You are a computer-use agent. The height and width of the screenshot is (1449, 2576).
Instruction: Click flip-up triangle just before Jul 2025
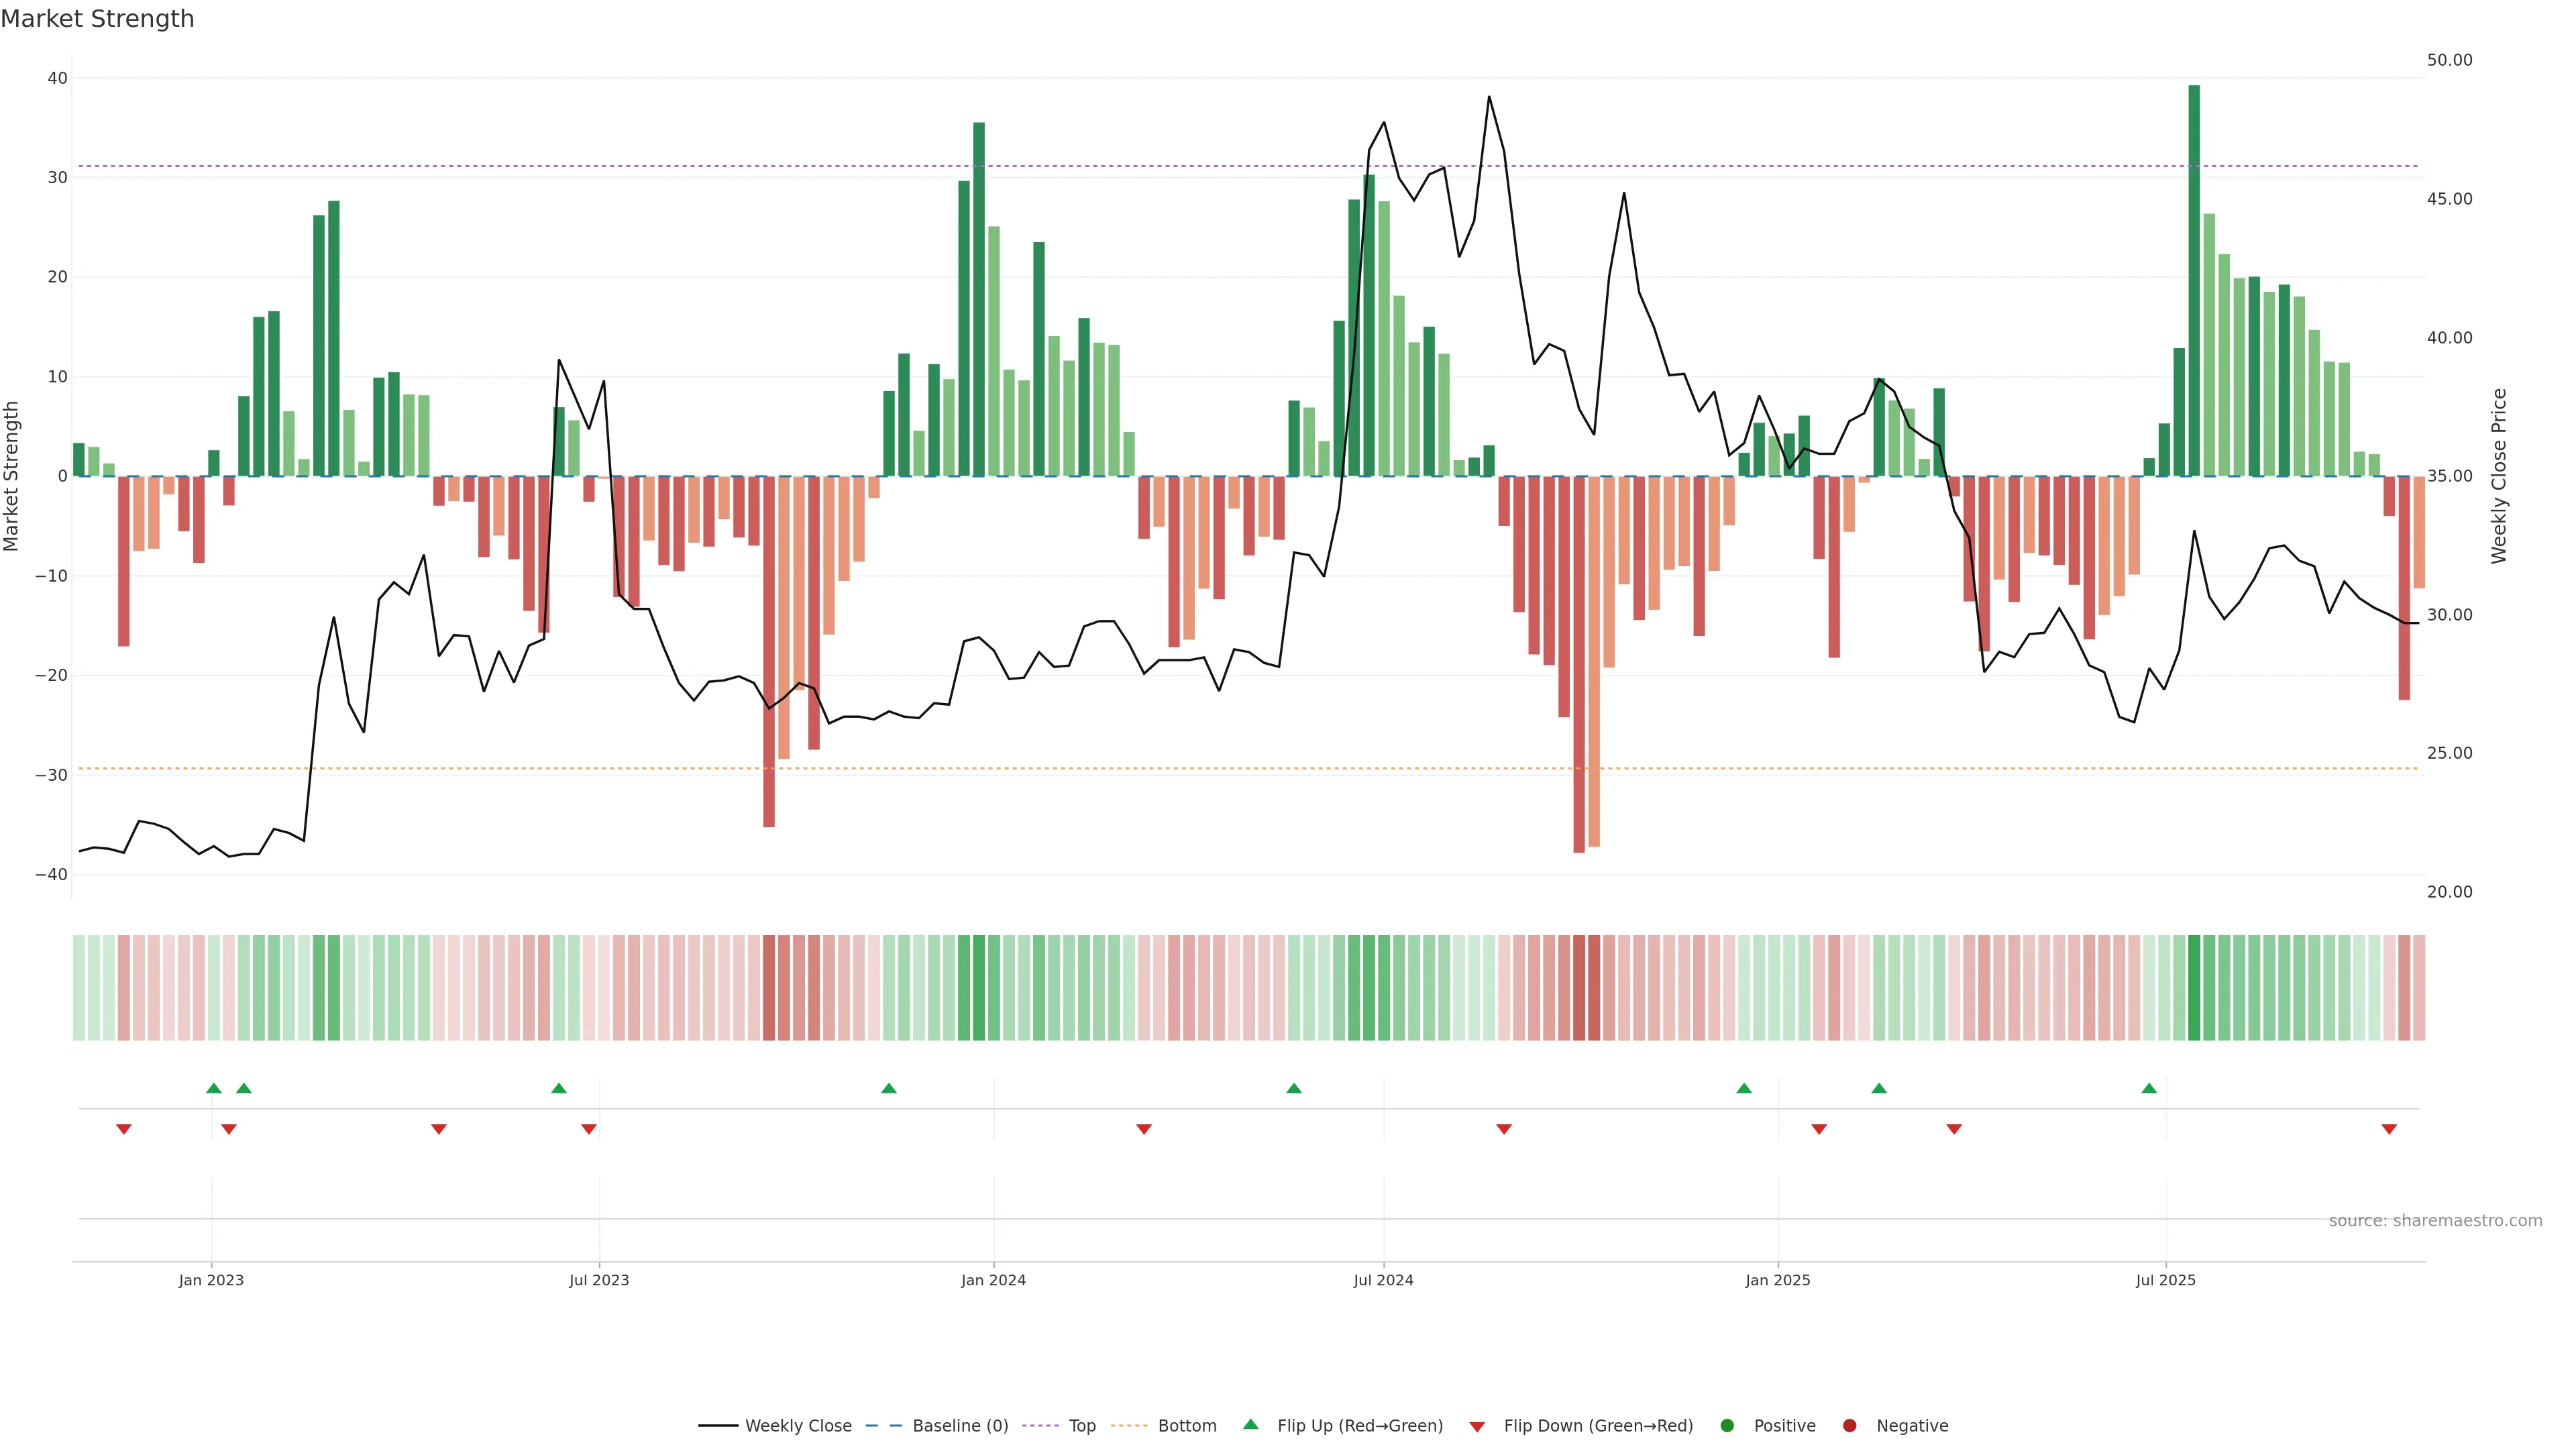coord(2149,1088)
